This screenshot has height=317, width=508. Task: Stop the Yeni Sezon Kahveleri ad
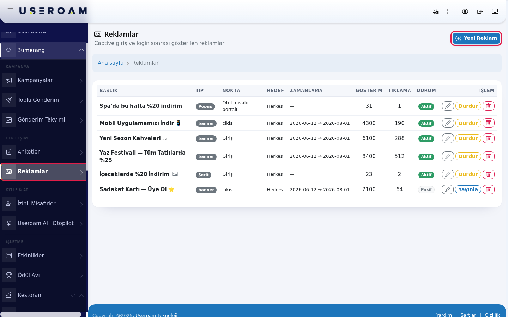[468, 138]
